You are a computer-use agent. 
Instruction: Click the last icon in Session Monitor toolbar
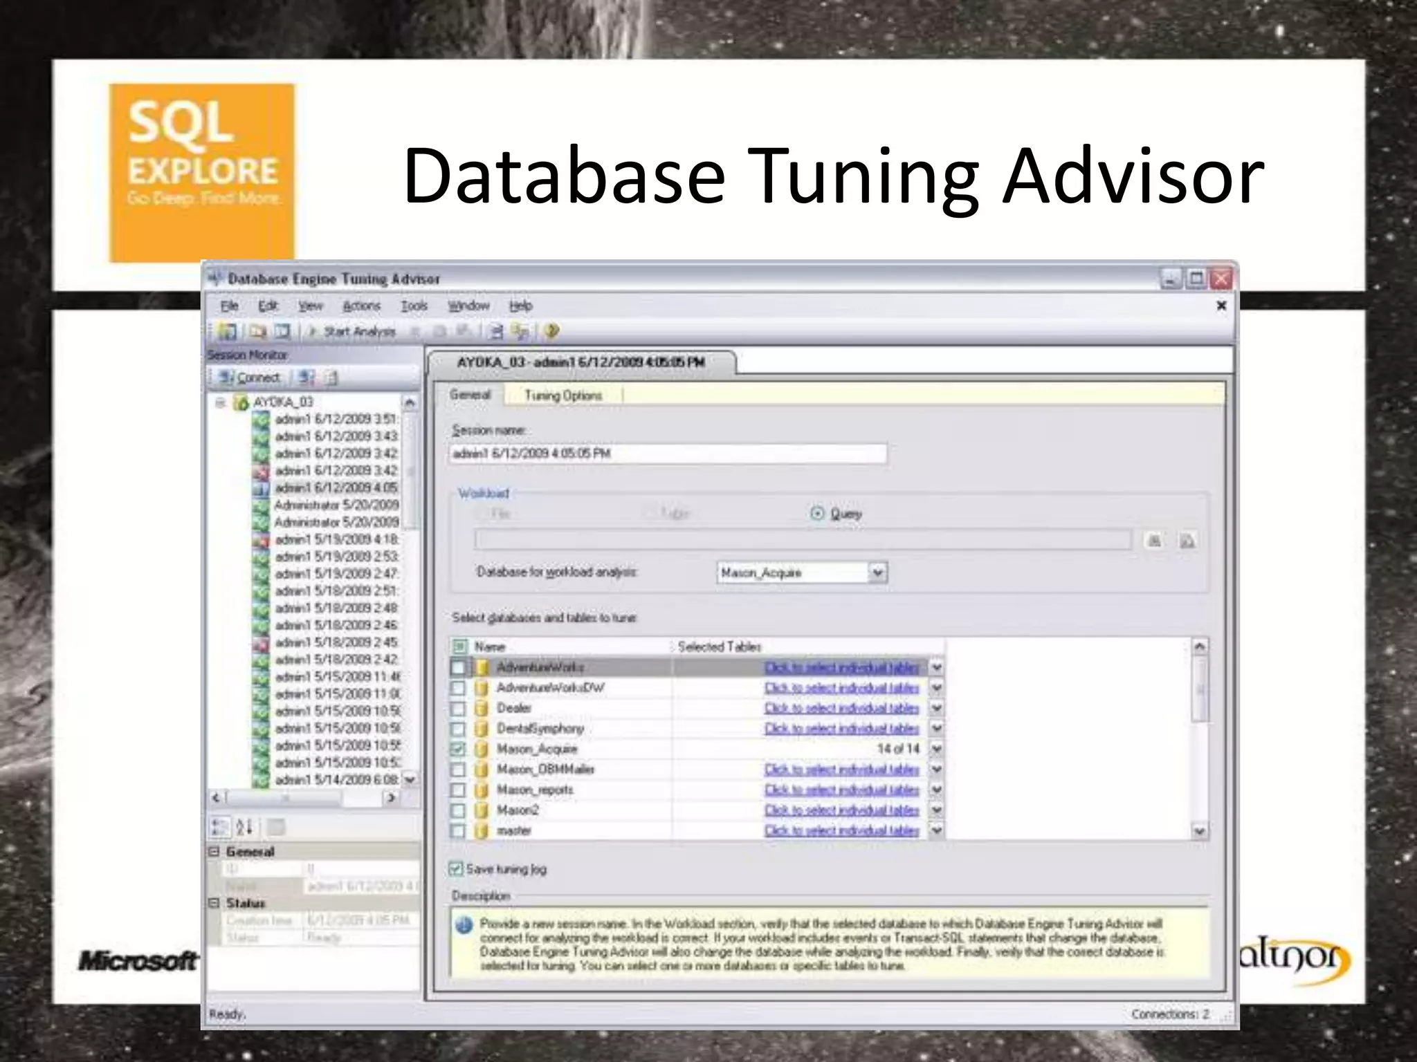pyautogui.click(x=331, y=378)
